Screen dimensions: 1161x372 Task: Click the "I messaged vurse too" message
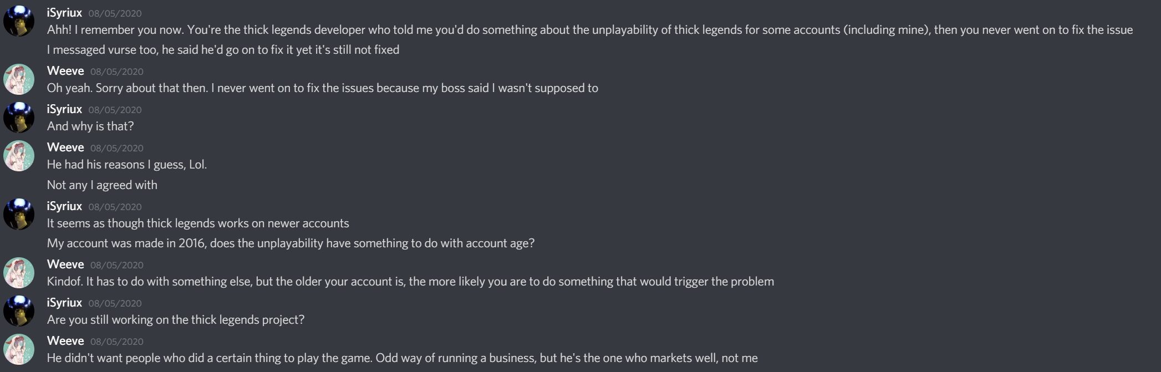click(223, 50)
